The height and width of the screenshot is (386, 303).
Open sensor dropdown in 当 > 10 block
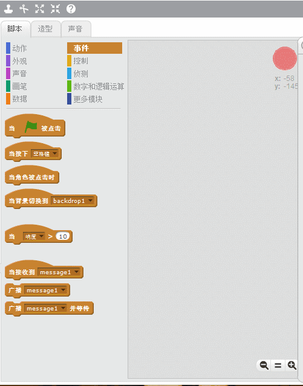point(34,237)
